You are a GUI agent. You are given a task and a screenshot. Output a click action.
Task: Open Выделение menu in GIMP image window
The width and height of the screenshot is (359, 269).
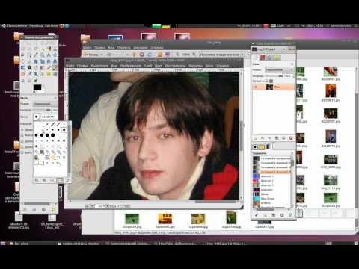pos(99,66)
